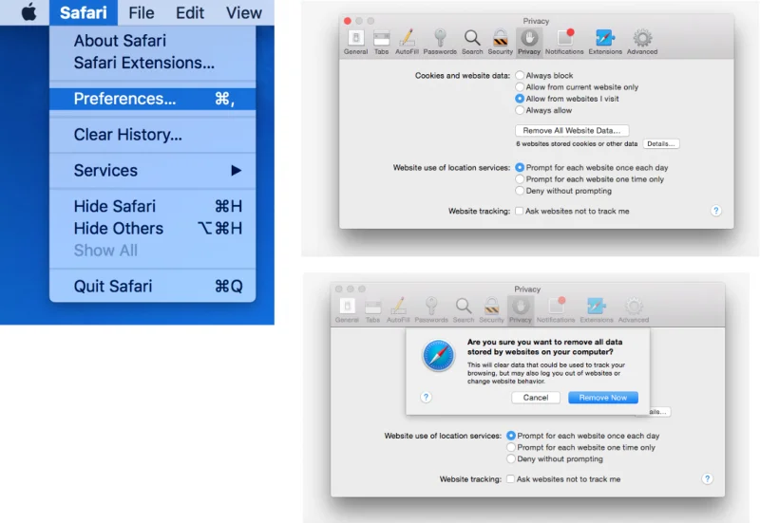The height and width of the screenshot is (523, 760).
Task: Open Notifications icon in cookie settings window
Action: click(x=564, y=41)
